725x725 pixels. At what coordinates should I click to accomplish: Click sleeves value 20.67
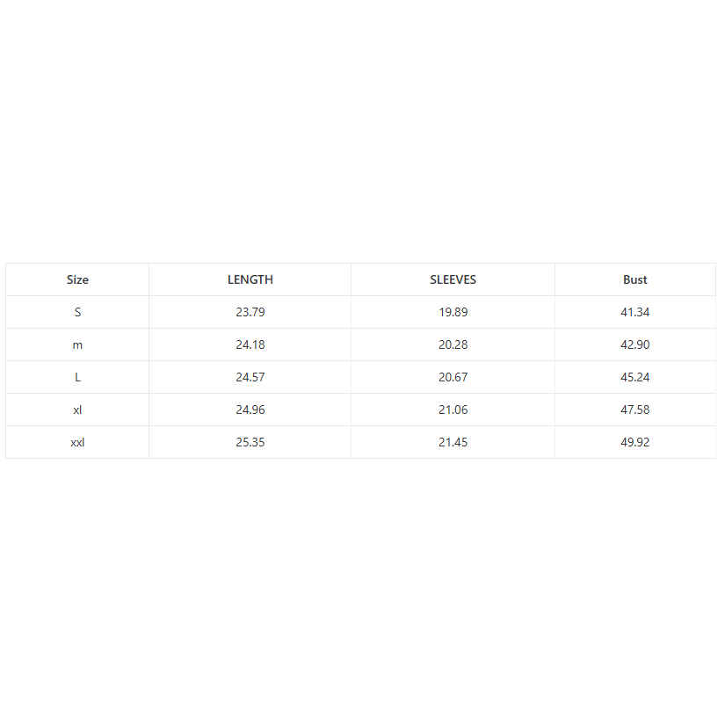click(x=453, y=377)
